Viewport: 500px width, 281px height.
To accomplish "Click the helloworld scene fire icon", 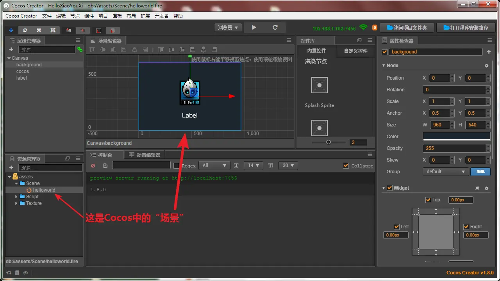I will pyautogui.click(x=29, y=190).
